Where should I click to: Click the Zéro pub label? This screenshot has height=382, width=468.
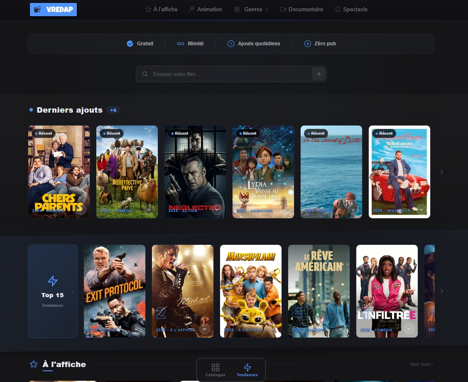pyautogui.click(x=325, y=44)
